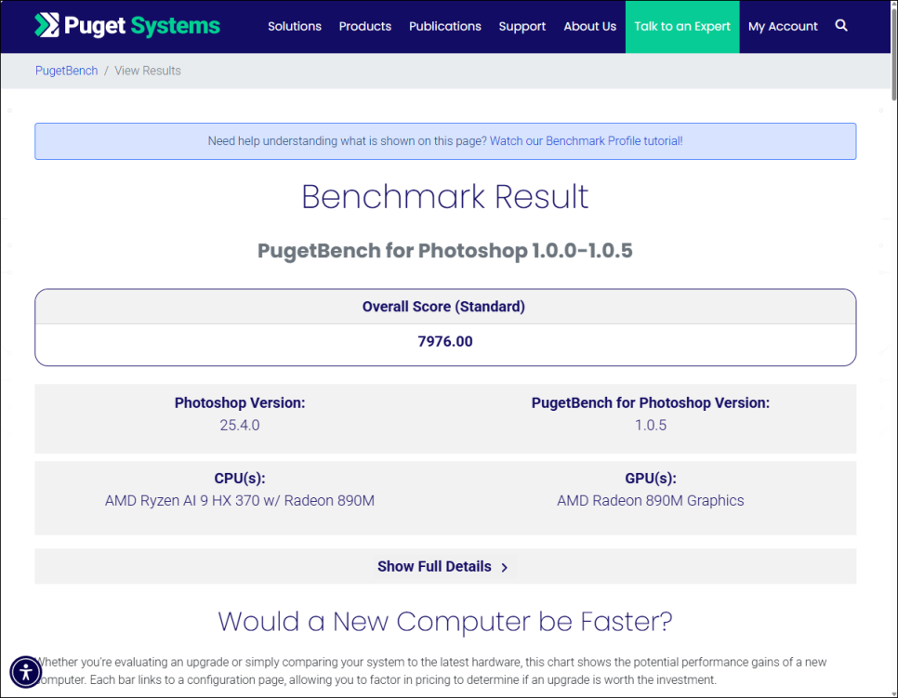Open the Solutions menu
The height and width of the screenshot is (698, 898).
(x=295, y=26)
